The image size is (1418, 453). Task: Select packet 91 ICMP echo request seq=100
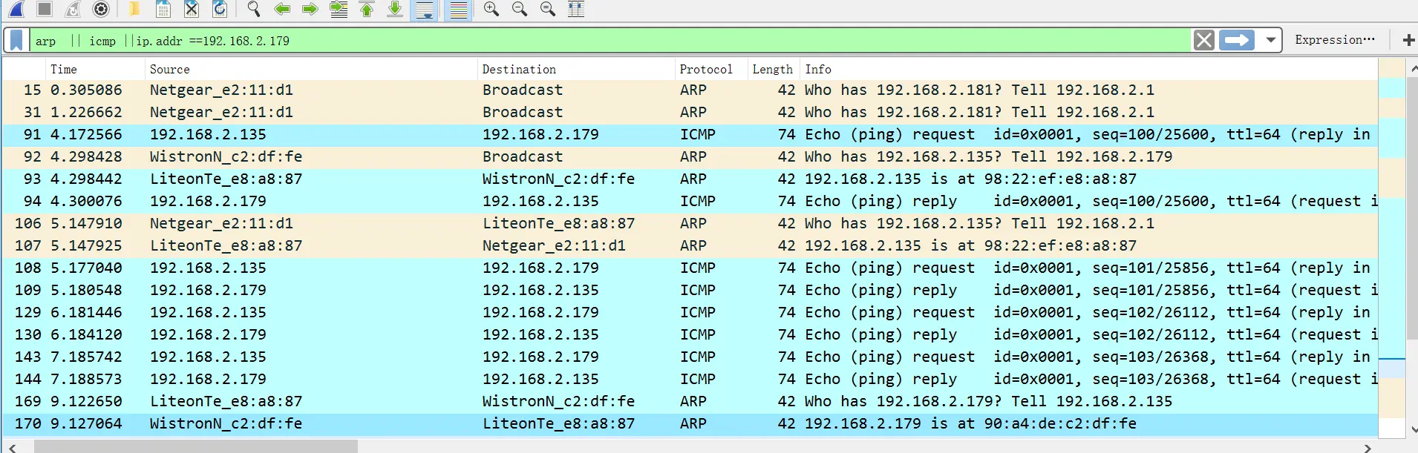pos(690,134)
